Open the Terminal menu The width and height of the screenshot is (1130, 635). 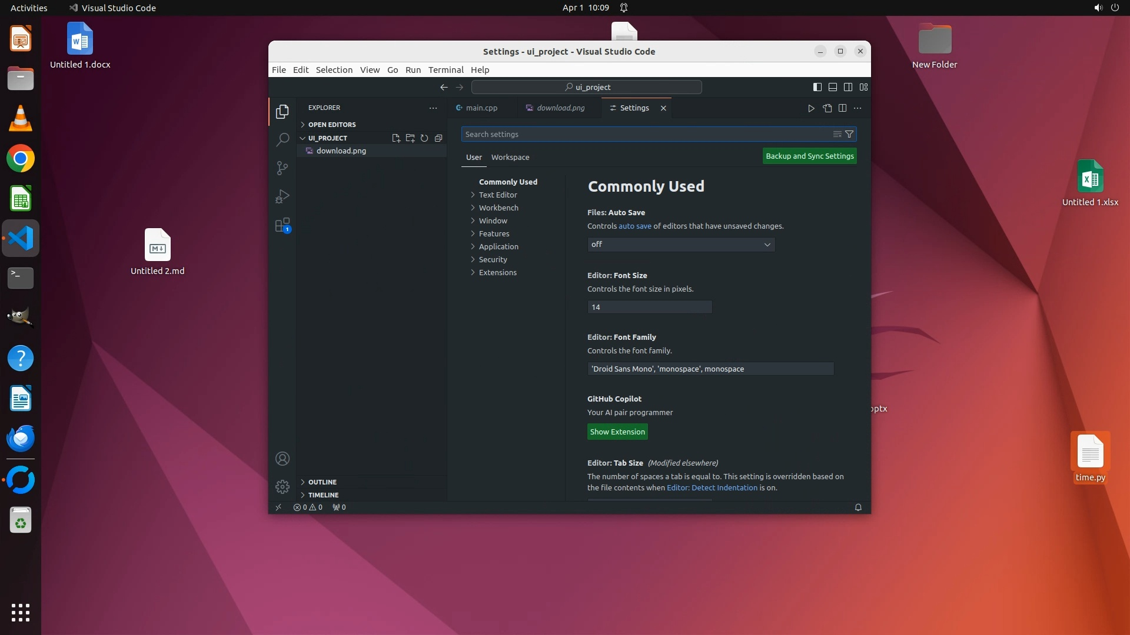446,69
